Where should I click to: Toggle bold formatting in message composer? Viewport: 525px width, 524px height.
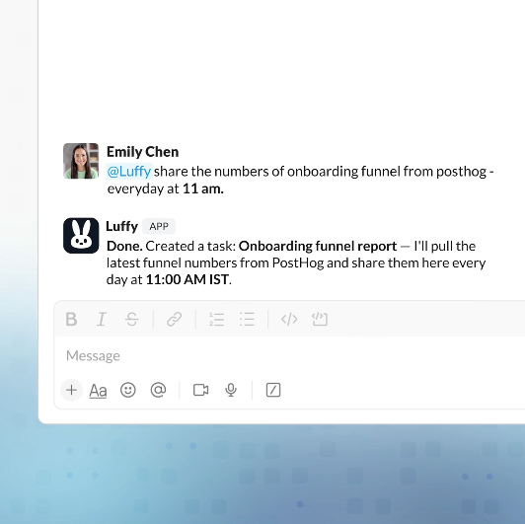71,319
